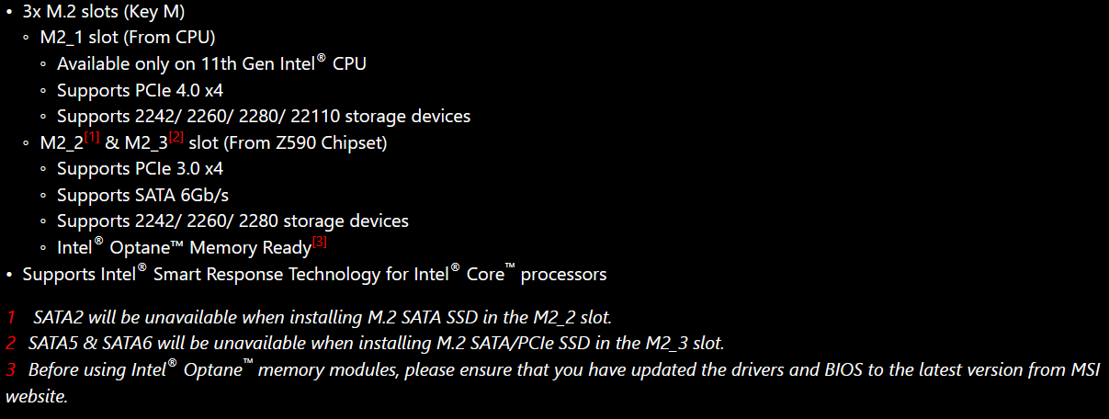The image size is (1109, 419).
Task: Click the 'Supports PCIe 3.0 x4' line
Action: 140,169
